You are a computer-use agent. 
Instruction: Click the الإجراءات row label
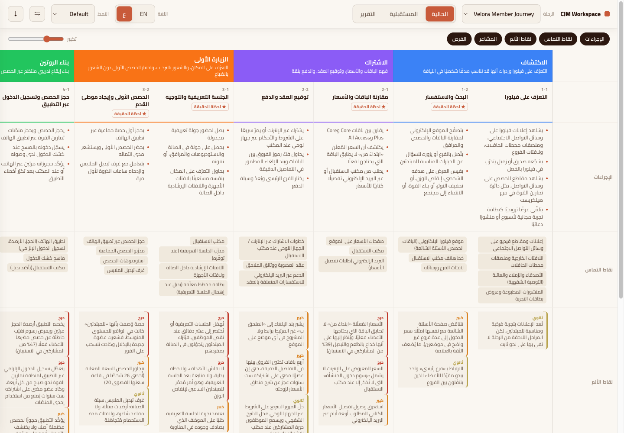[603, 177]
